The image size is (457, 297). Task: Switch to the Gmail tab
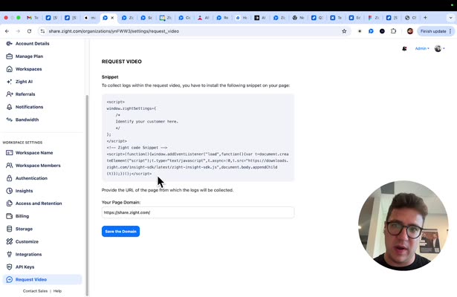[x=32, y=18]
